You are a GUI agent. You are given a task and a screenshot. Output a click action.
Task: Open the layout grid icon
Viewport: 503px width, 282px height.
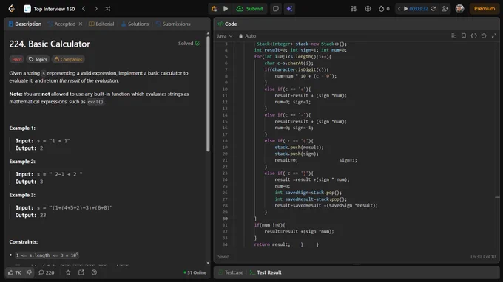pyautogui.click(x=353, y=9)
